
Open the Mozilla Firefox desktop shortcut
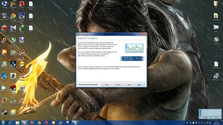point(4,101)
